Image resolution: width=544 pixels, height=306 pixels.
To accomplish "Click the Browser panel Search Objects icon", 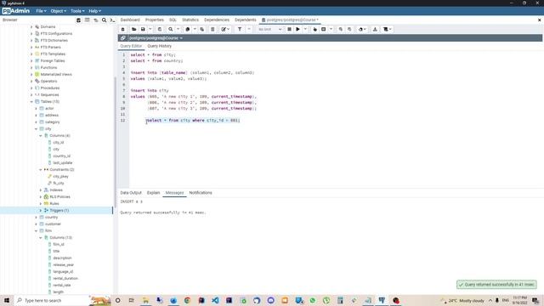I will coord(104,20).
